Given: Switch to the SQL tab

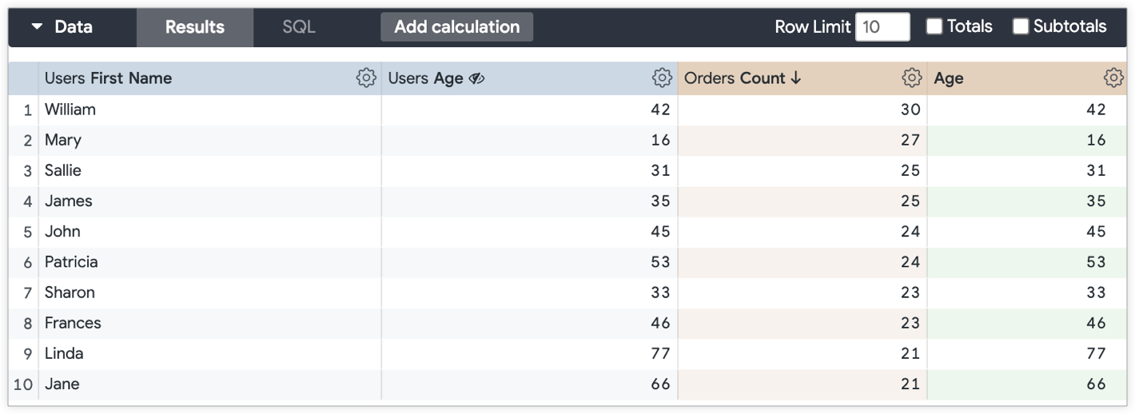Looking at the screenshot, I should (299, 27).
